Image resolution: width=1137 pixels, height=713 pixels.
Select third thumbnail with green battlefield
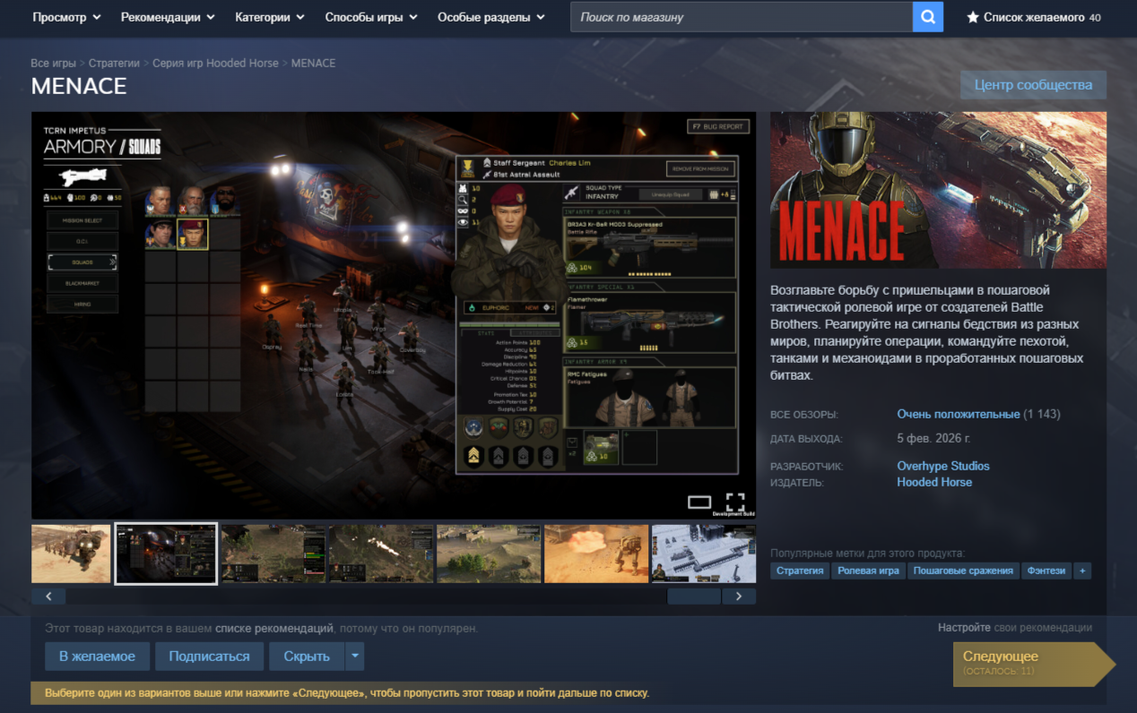pos(273,554)
